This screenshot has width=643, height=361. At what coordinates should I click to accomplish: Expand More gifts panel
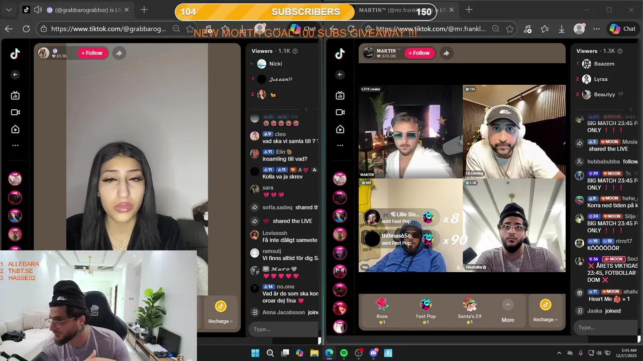point(508,311)
